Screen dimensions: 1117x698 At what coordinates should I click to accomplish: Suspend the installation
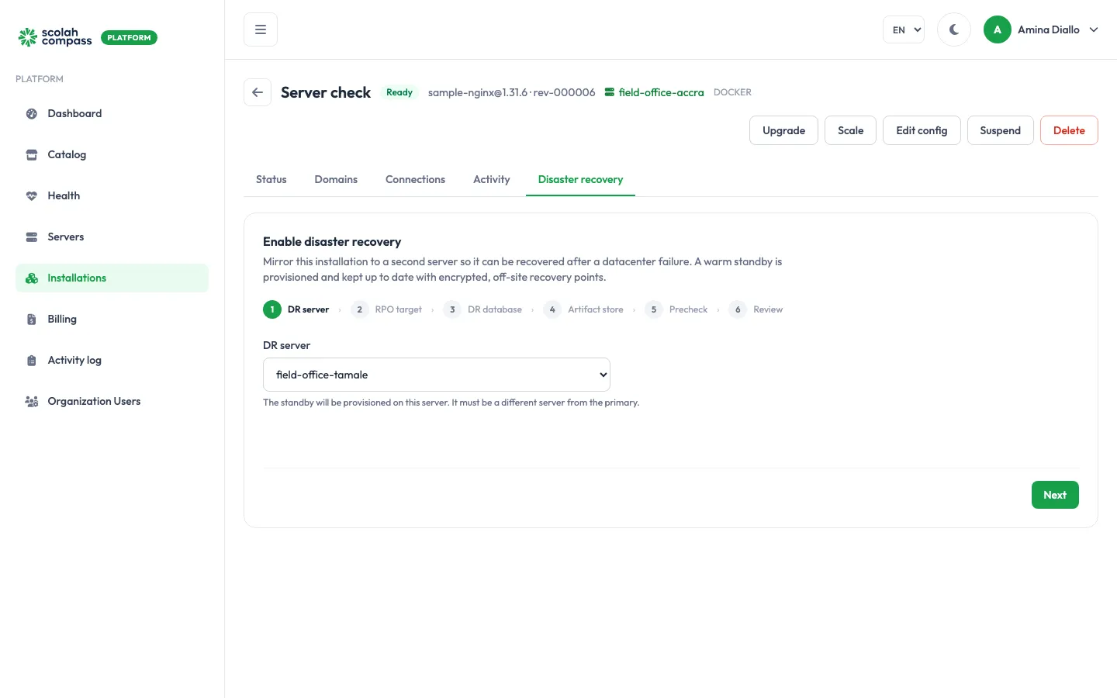click(1000, 130)
